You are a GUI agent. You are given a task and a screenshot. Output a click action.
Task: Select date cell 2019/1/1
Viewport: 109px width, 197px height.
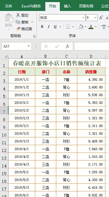click(x=22, y=80)
